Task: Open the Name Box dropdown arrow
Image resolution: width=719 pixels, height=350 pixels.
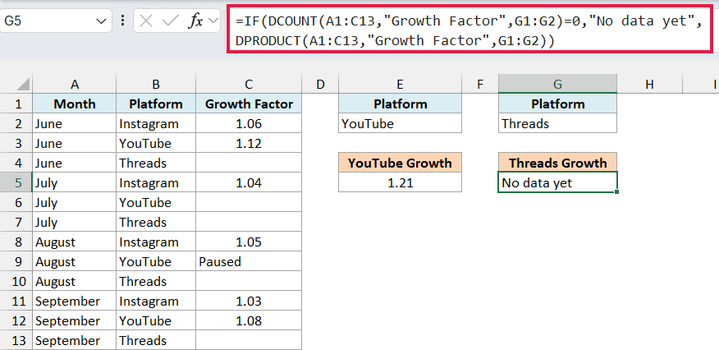Action: point(101,21)
